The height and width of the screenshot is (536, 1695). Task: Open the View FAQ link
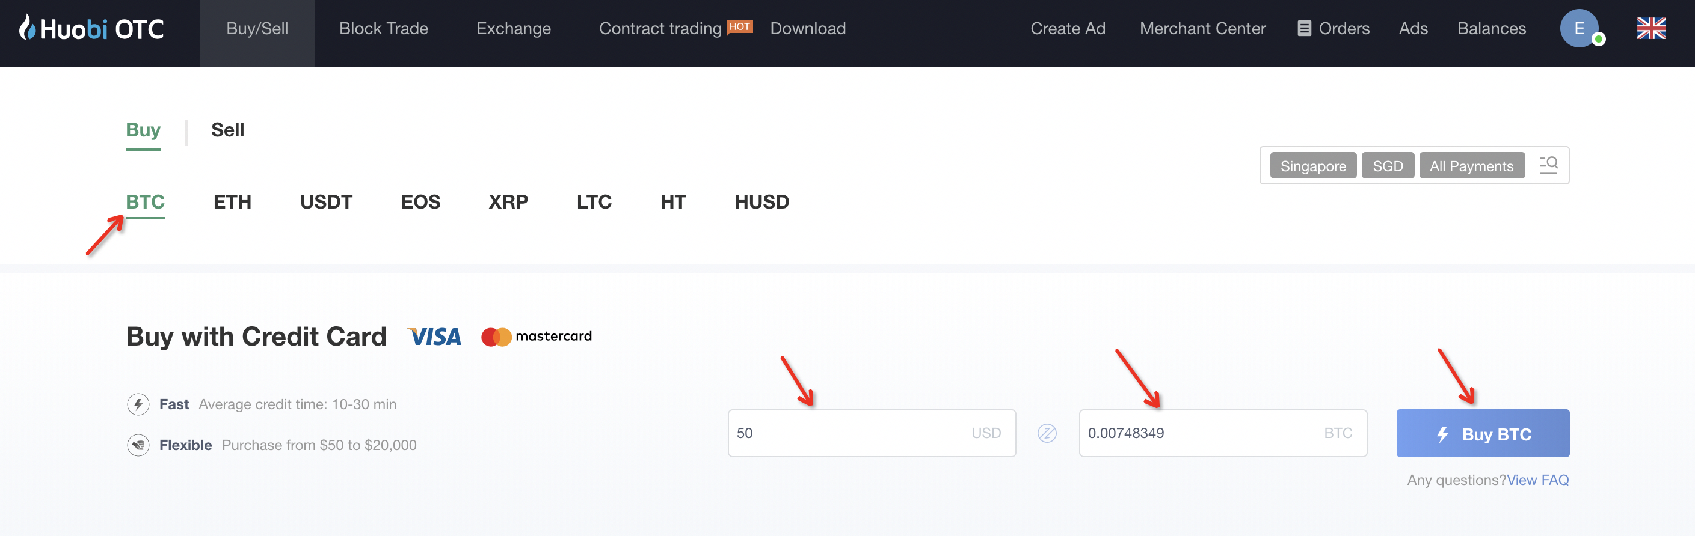pos(1538,480)
